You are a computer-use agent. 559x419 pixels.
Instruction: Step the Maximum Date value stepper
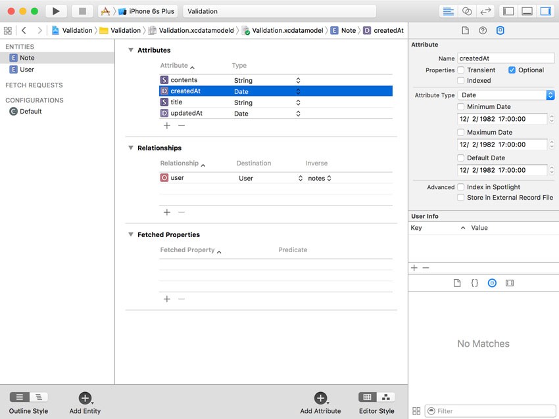552,144
